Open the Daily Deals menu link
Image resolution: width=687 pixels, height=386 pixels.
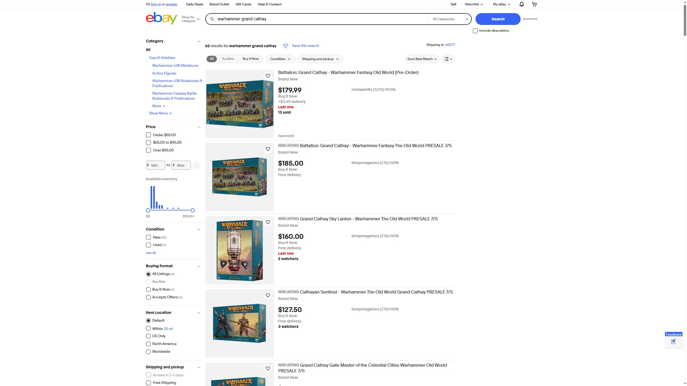coord(194,4)
